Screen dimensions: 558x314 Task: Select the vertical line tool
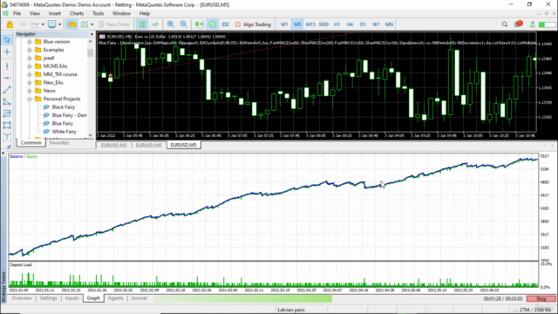[x=7, y=66]
